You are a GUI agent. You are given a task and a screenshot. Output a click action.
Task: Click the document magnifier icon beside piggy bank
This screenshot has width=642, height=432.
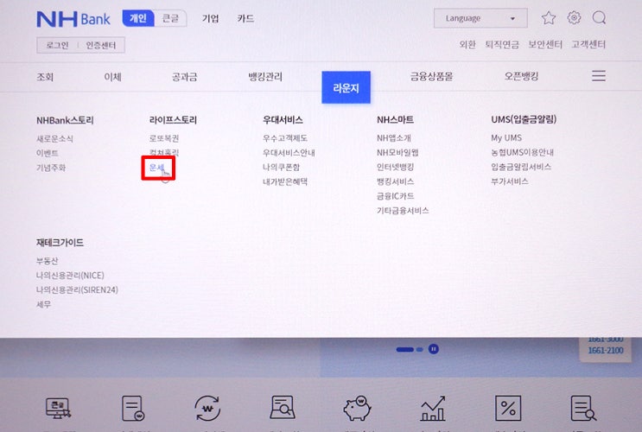point(283,408)
